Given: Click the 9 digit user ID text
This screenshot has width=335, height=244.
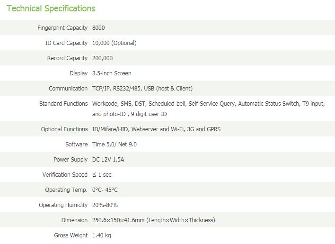Looking at the screenshot, I should point(149,114).
